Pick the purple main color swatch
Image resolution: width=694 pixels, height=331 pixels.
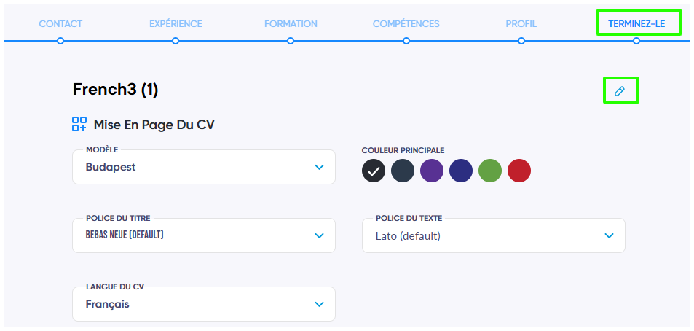(432, 171)
